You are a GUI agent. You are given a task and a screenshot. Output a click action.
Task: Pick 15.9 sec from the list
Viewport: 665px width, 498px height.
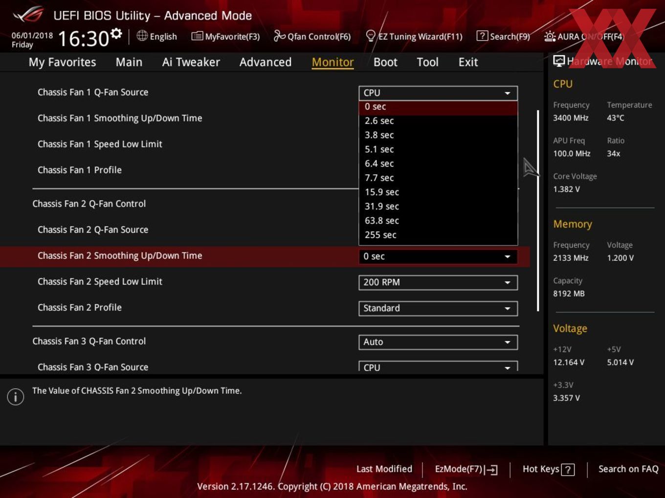point(438,192)
